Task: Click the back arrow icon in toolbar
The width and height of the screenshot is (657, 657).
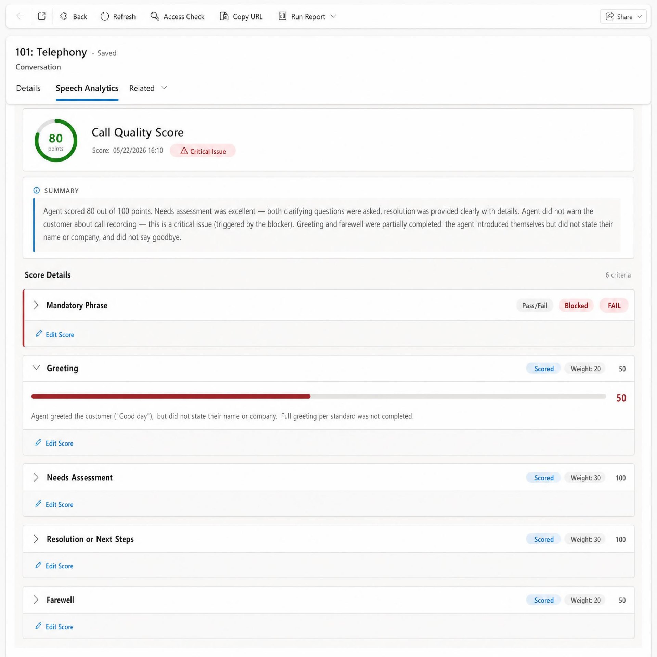Action: point(20,16)
